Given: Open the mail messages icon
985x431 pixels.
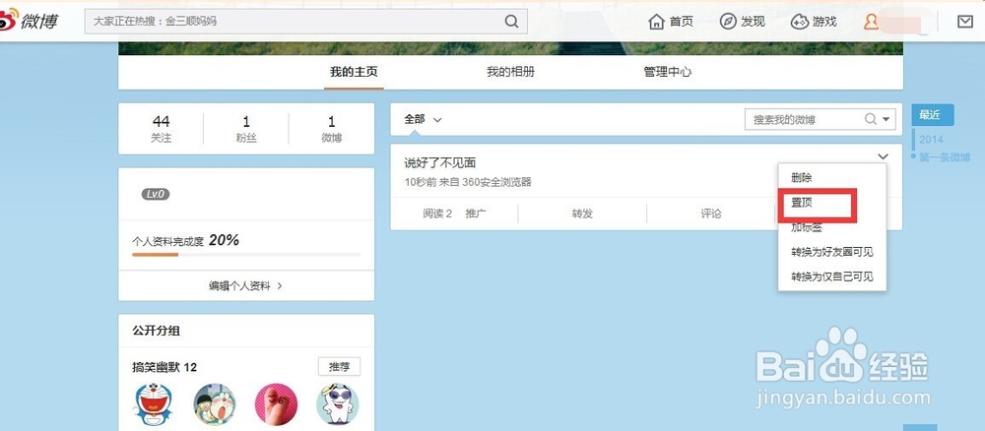Looking at the screenshot, I should click(x=965, y=22).
